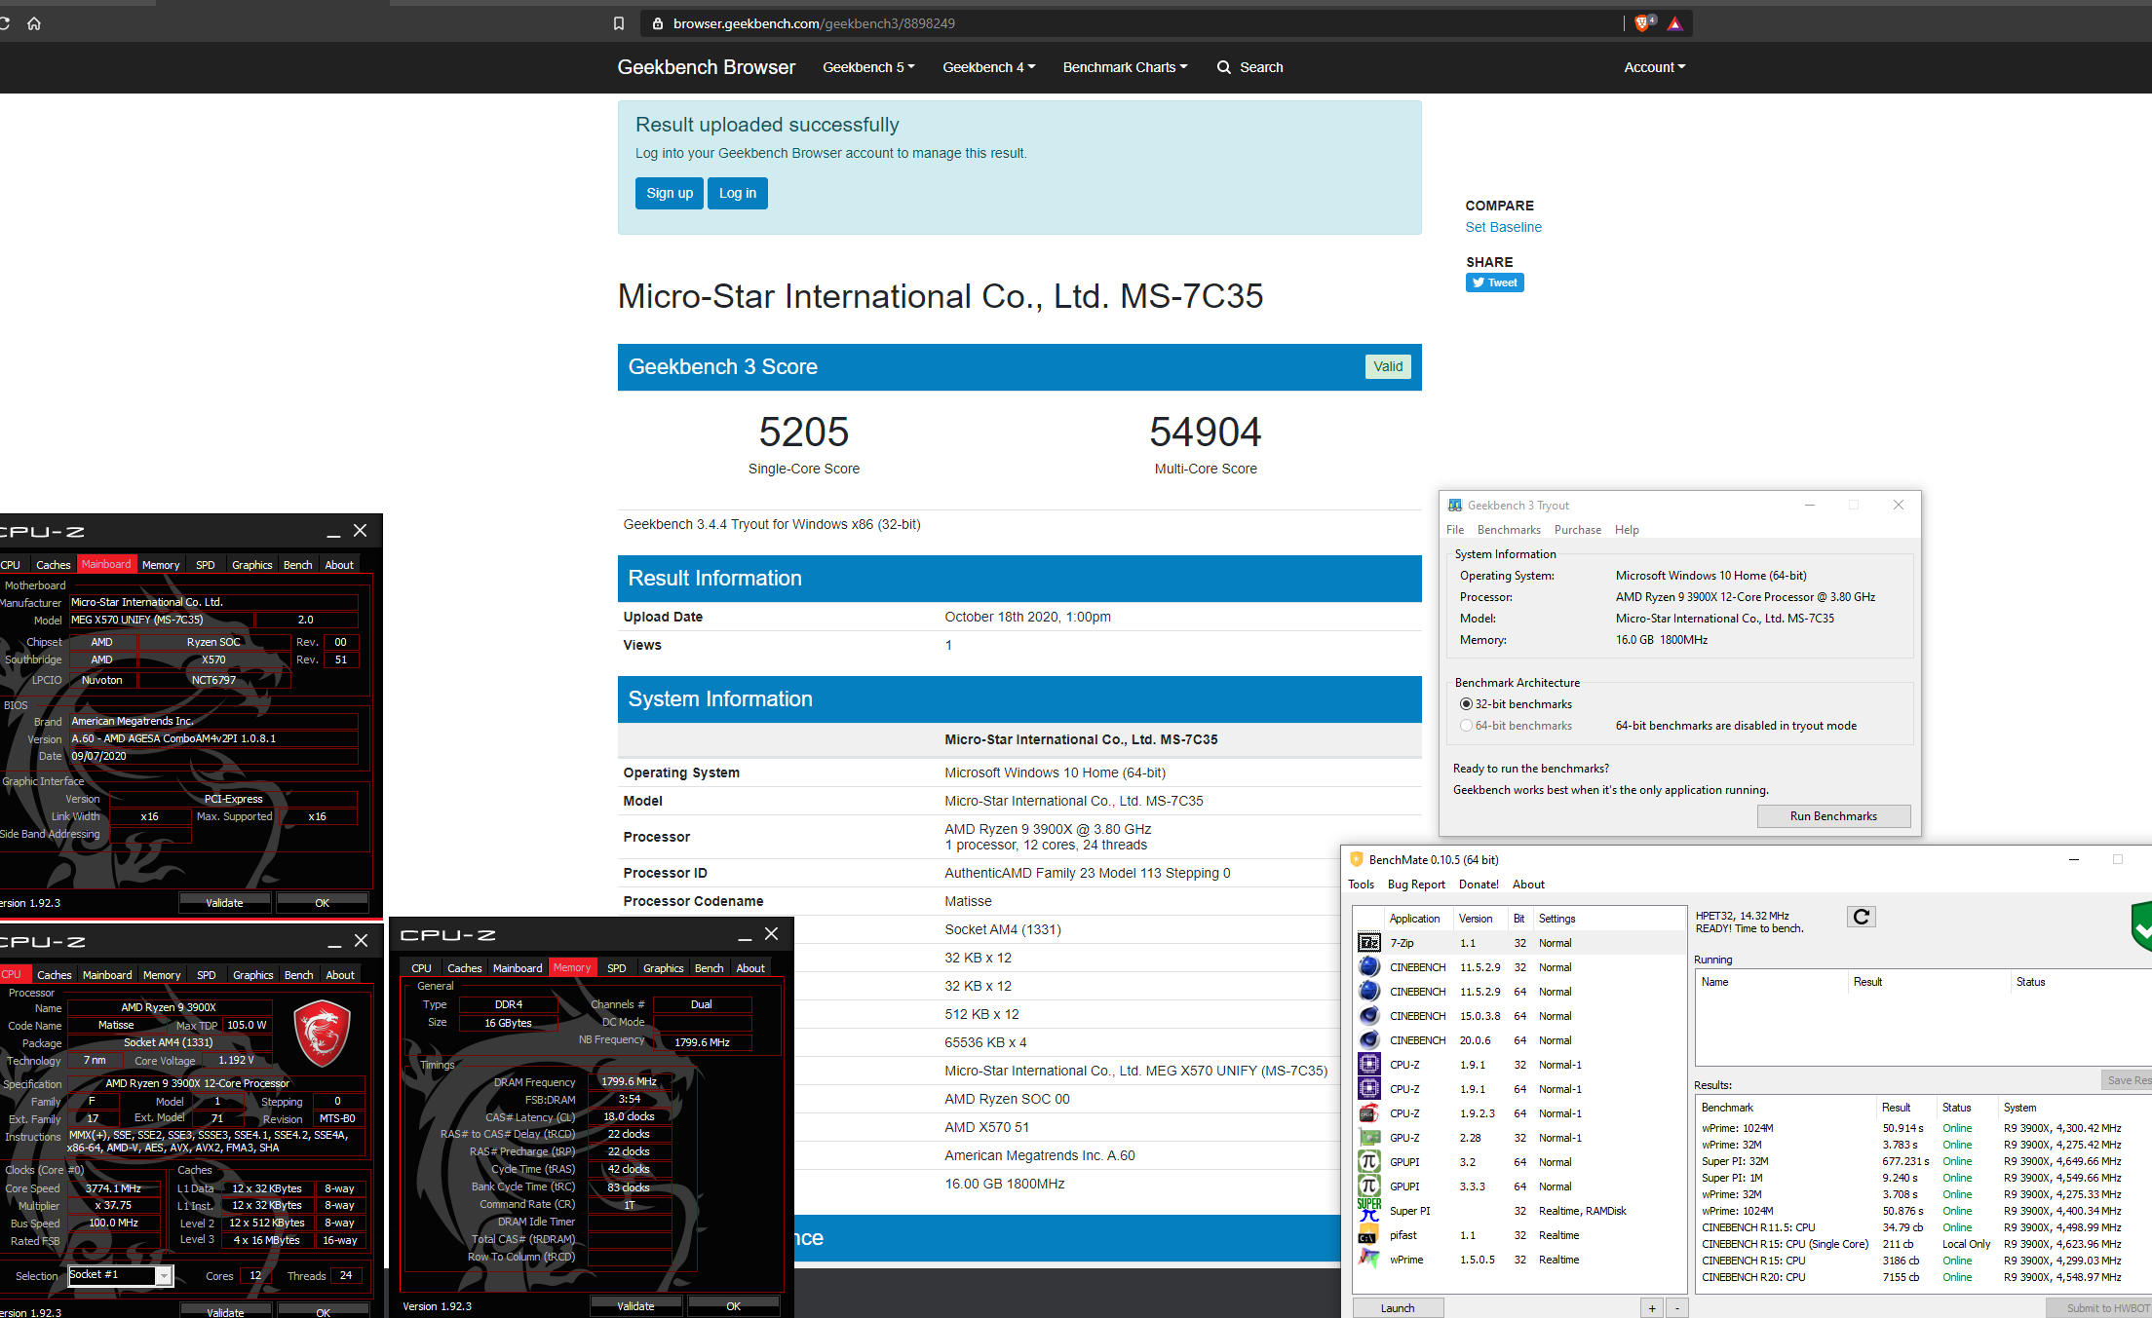Click the plus add button in BenchMate

1652,1308
